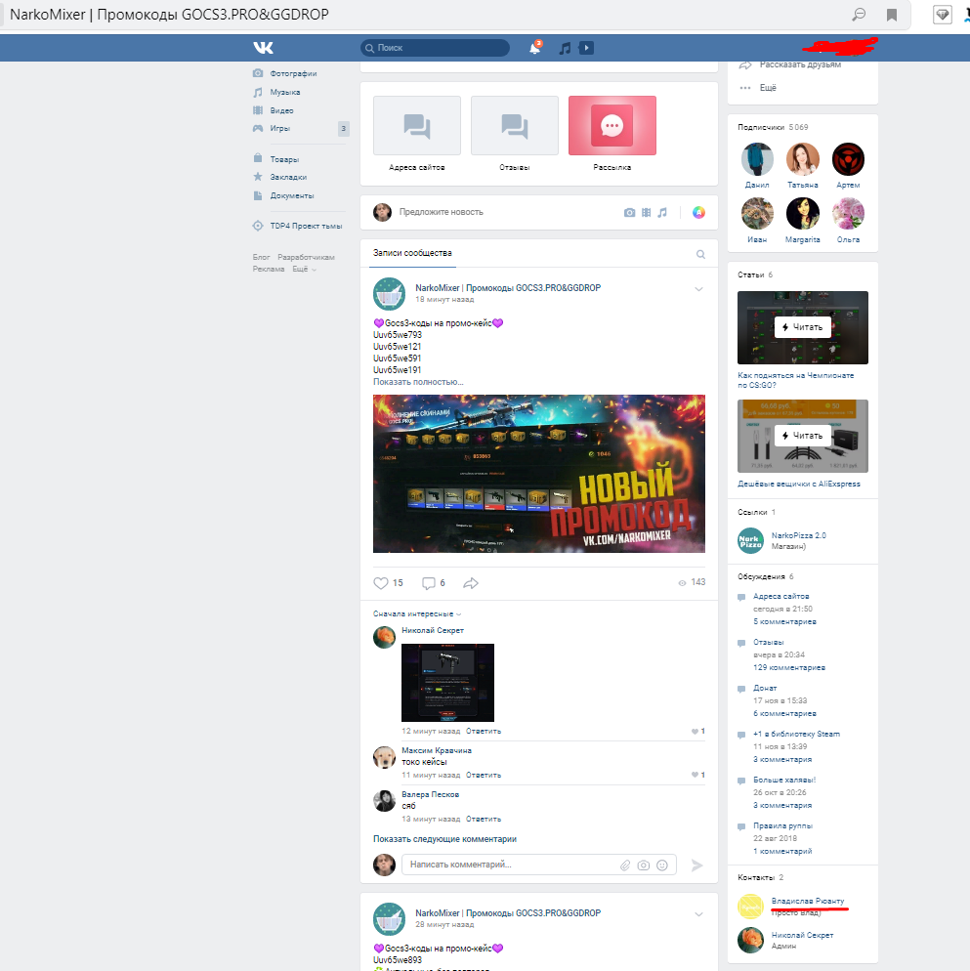This screenshot has width=970, height=971.
Task: Attach a file to the comment
Action: [625, 865]
